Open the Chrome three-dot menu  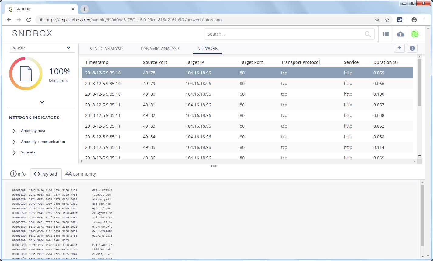(424, 20)
